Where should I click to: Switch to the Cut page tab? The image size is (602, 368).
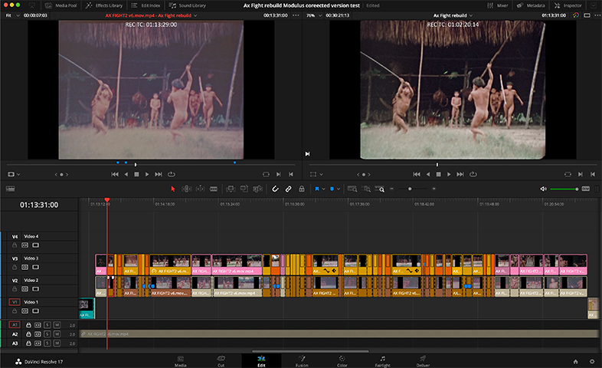pos(221,361)
